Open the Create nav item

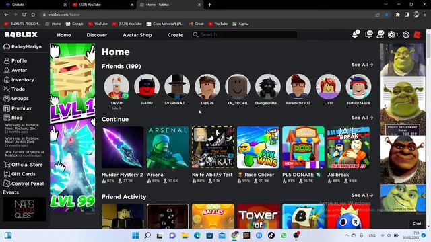(x=175, y=35)
